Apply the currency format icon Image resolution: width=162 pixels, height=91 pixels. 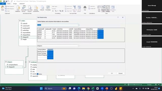click(53, 11)
